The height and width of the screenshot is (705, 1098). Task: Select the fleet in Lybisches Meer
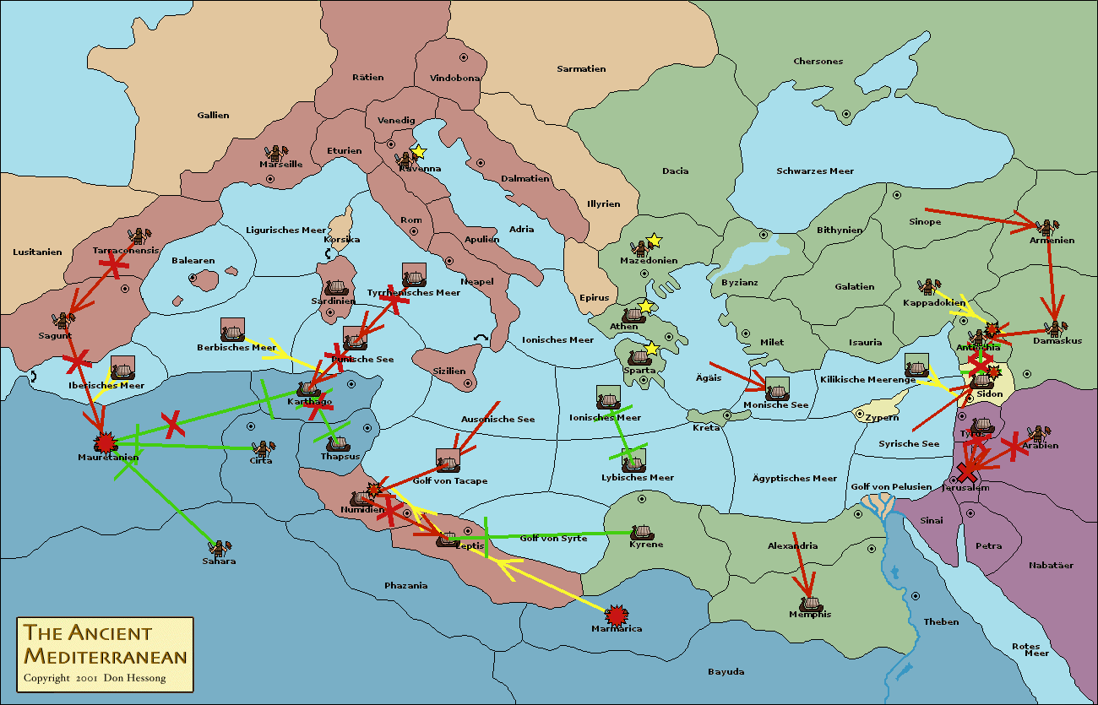click(633, 460)
